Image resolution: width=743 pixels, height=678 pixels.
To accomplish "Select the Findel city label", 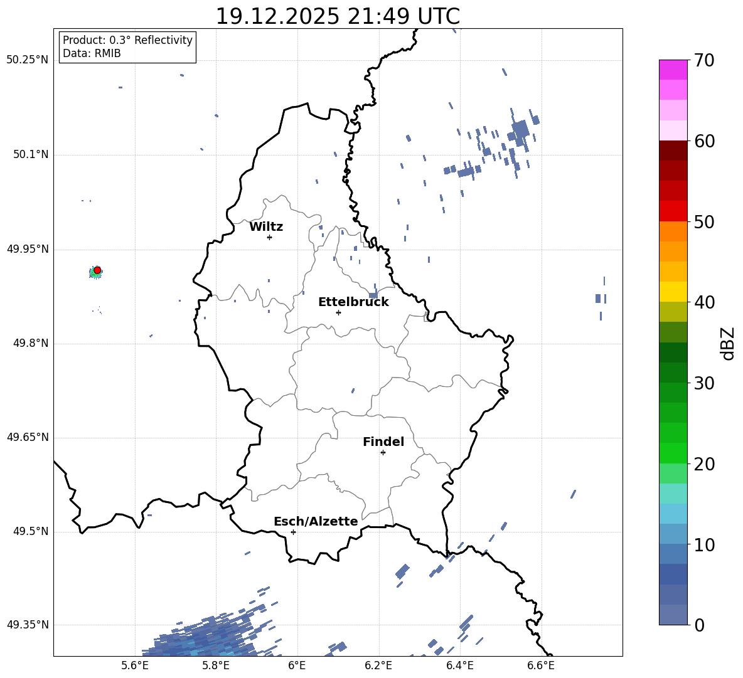I will 383,442.
